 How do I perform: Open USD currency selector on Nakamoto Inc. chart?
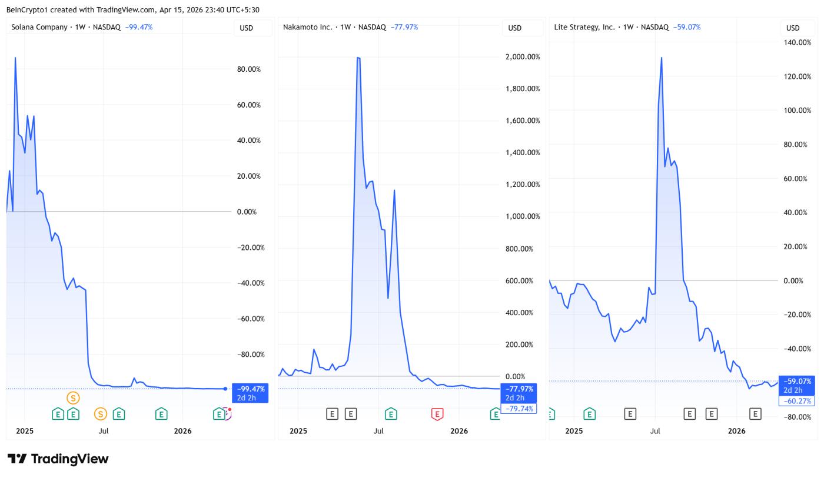(515, 28)
